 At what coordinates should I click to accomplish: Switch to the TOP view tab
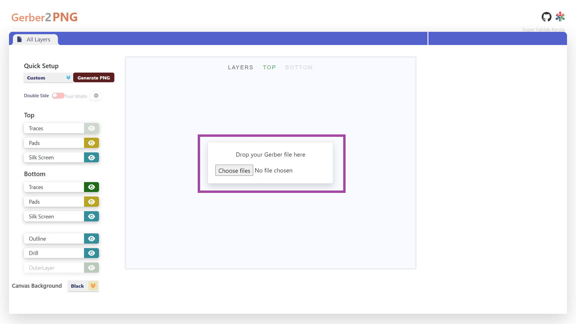point(269,67)
